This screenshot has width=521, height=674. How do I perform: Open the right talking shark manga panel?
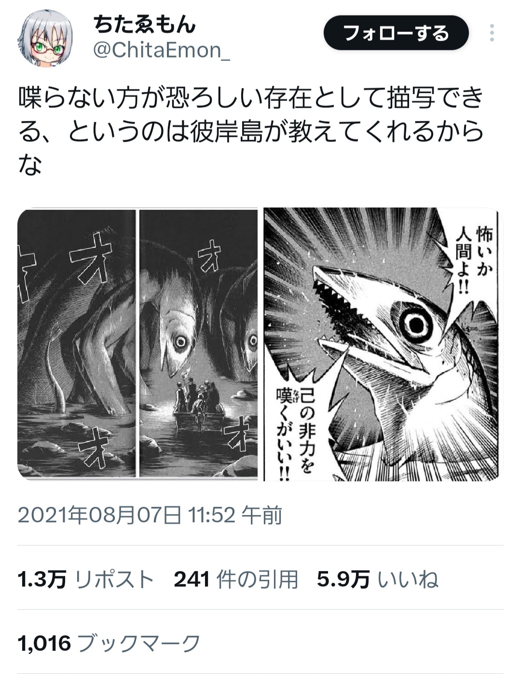click(x=383, y=344)
